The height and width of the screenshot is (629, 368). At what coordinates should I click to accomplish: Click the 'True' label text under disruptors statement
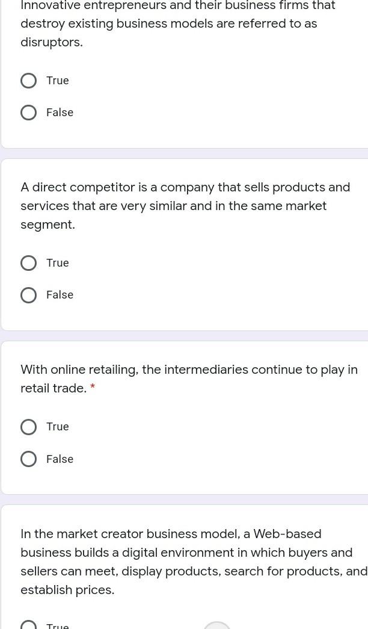tap(58, 81)
